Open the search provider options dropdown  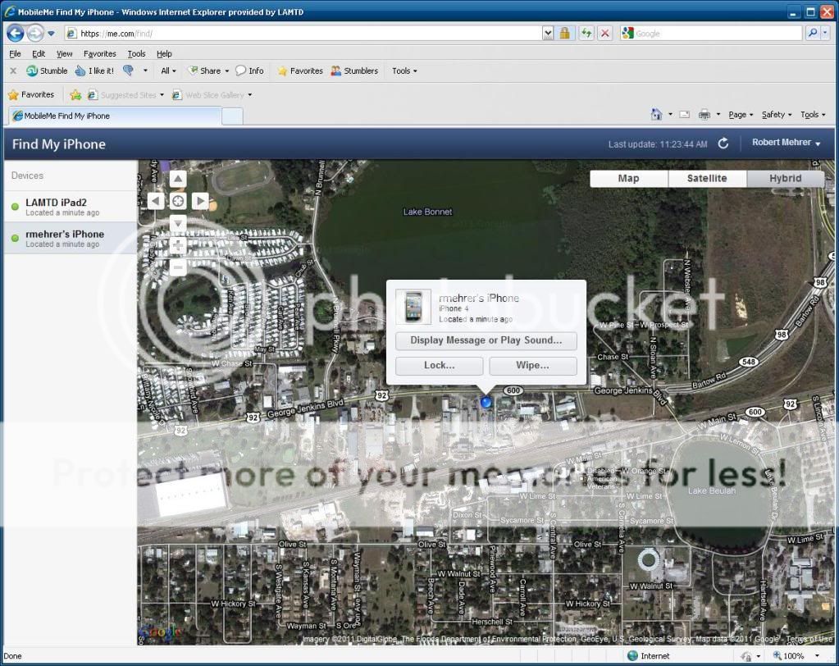pos(825,33)
